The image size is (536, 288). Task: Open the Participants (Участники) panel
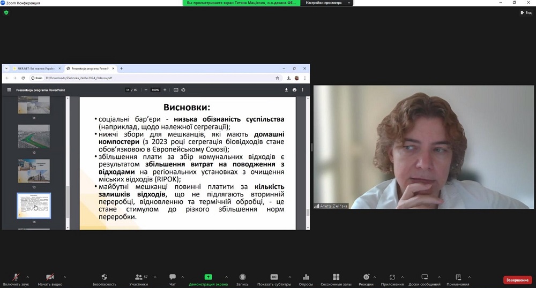click(x=138, y=277)
